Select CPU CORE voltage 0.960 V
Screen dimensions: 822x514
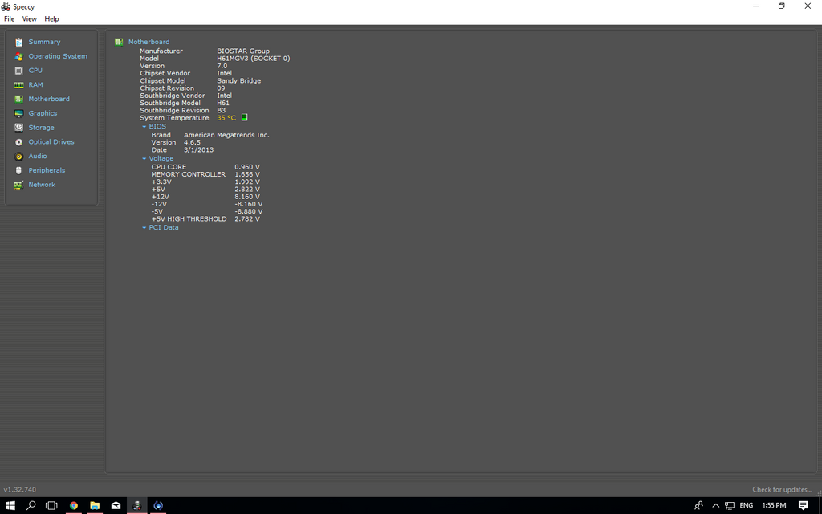247,167
